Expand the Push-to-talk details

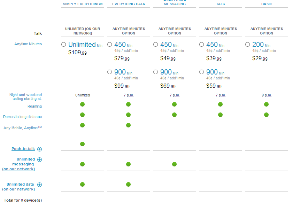pyautogui.click(x=39, y=149)
